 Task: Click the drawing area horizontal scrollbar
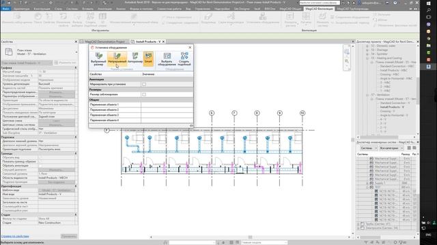click(x=250, y=238)
